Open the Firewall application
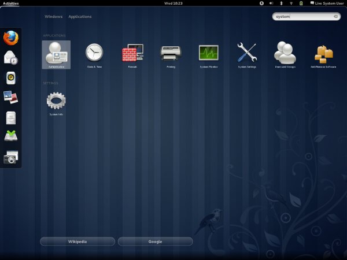 tap(132, 54)
